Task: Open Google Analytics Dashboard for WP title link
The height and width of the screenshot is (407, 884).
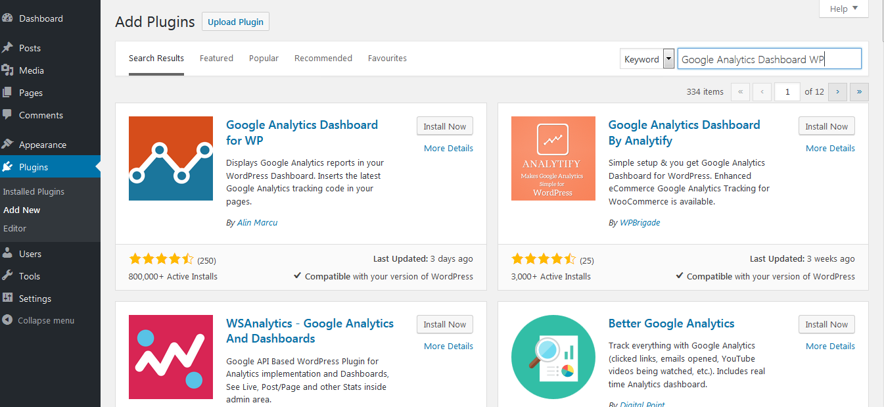Action: 302,132
